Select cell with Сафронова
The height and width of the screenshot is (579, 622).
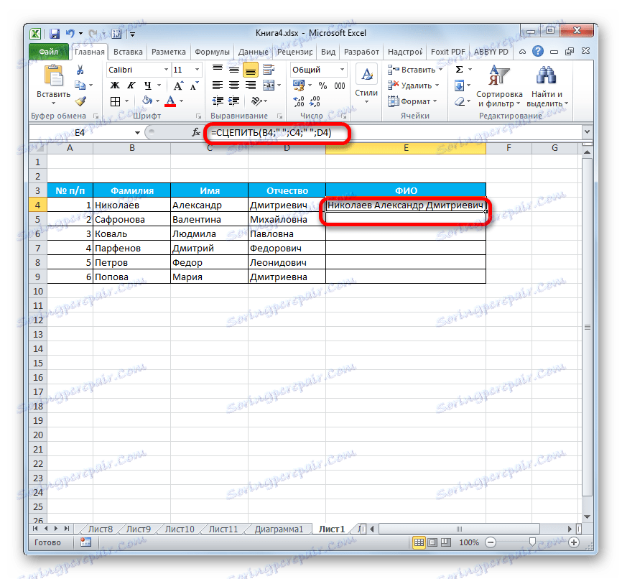[131, 219]
